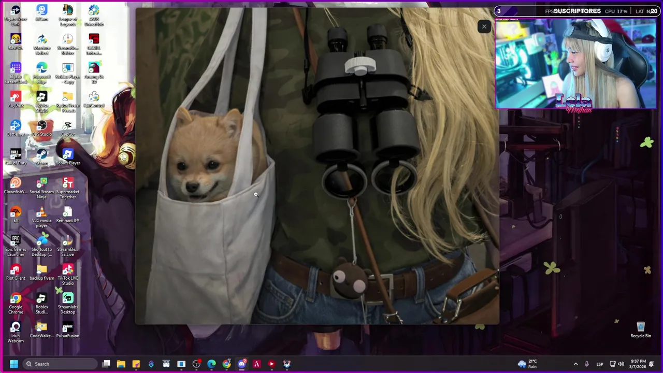Open VLC media player desktop icon
Viewport: 663px width, 373px height.
pyautogui.click(x=42, y=217)
